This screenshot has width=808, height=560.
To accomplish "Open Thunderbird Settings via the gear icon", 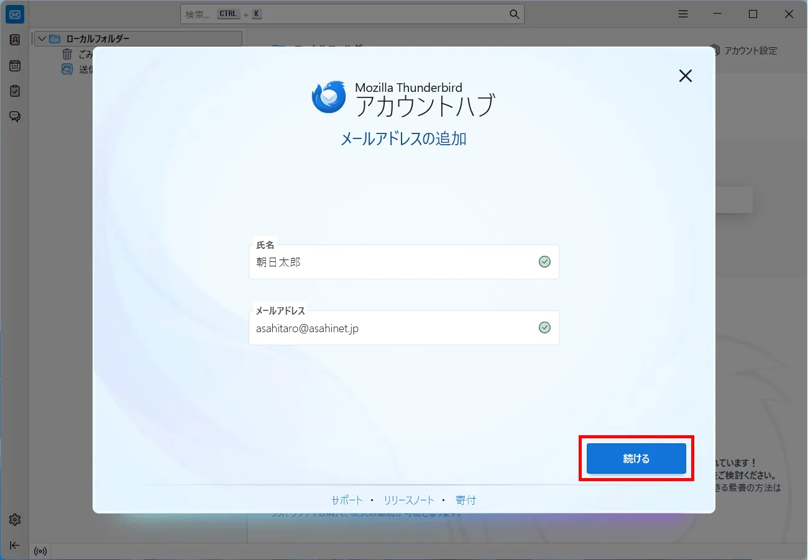I will click(x=14, y=520).
